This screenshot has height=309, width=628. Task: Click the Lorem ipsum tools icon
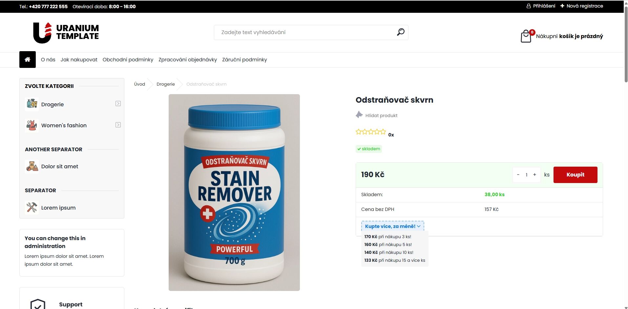32,208
